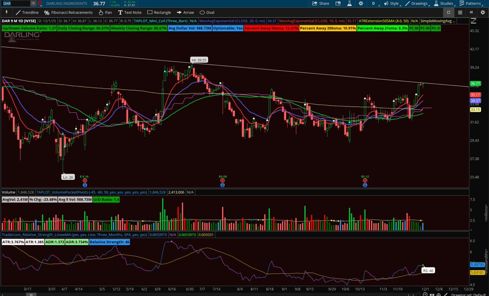Select the Oval drawing tool
The image size is (489, 296).
click(208, 13)
